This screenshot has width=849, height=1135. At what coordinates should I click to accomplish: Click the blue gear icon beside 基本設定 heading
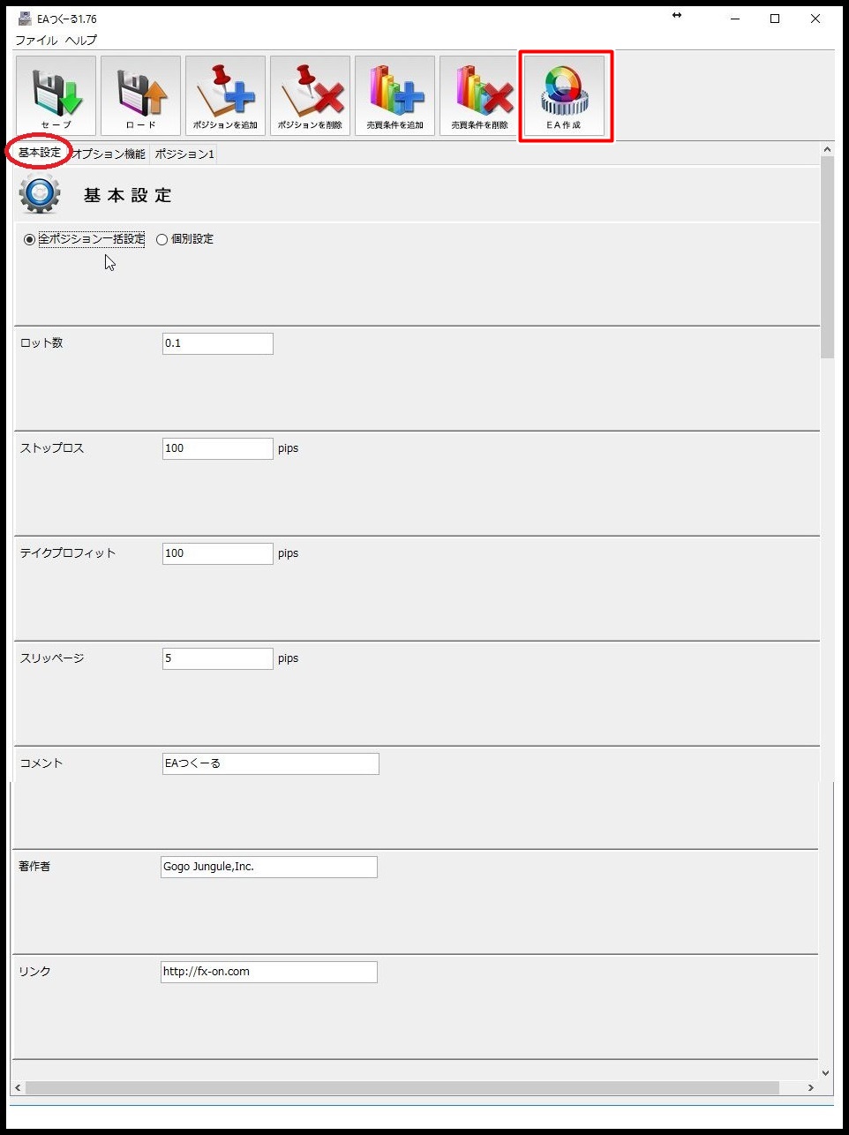(x=40, y=194)
